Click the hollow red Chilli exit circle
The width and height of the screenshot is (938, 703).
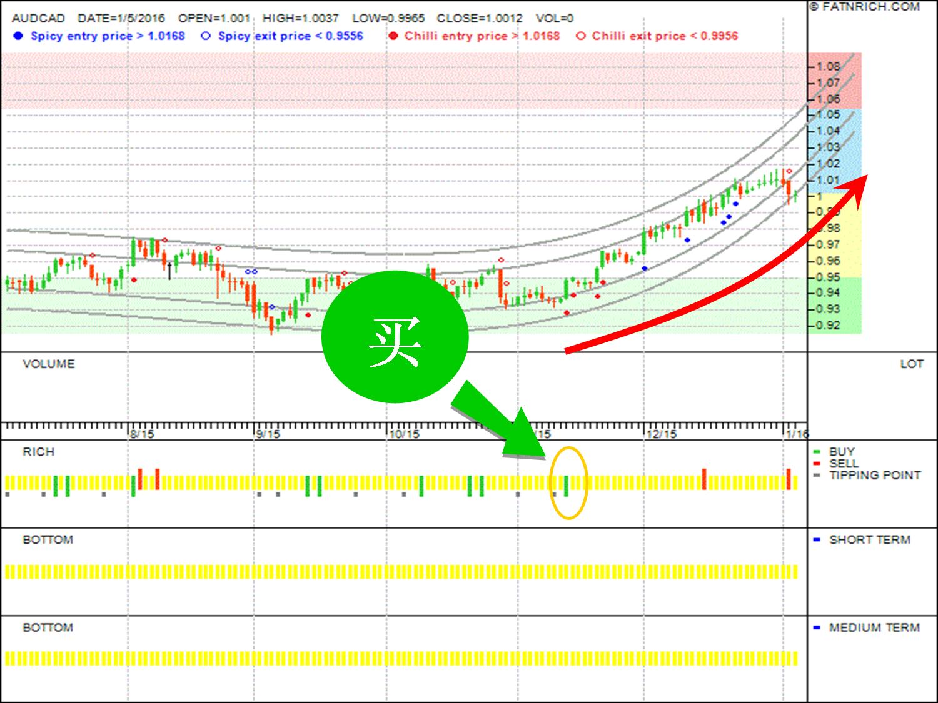(580, 36)
